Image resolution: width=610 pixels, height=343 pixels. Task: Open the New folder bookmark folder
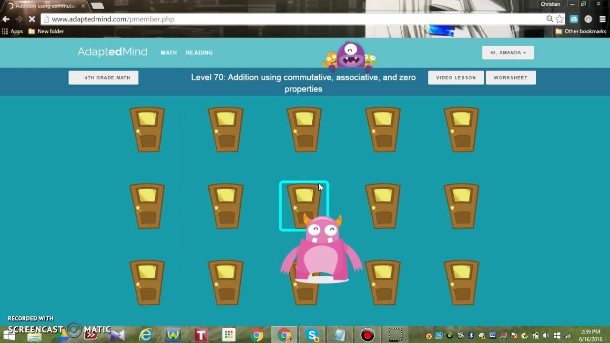click(x=46, y=31)
